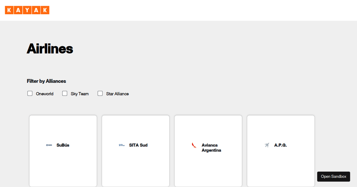Click the Avianca Argentina red bird logo
The height and width of the screenshot is (187, 357).
[194, 145]
